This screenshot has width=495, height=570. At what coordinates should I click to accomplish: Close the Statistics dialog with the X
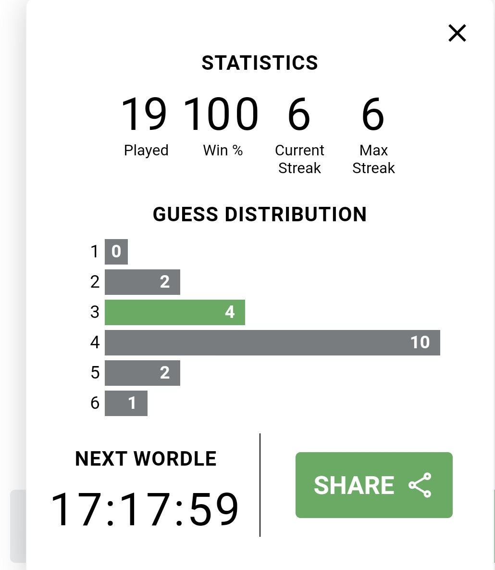(x=457, y=33)
